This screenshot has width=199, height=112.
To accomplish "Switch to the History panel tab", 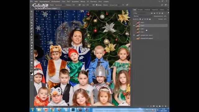I will coord(140,10).
